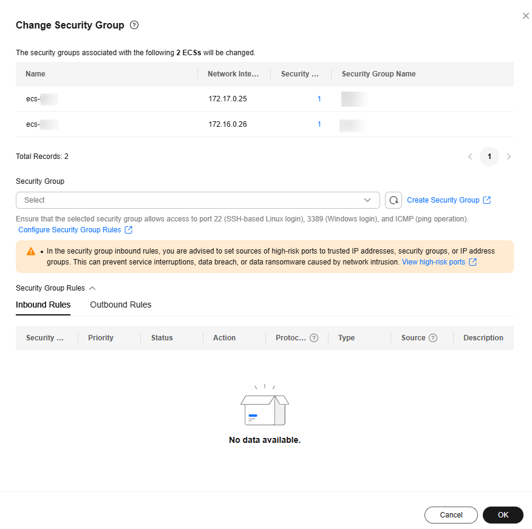This screenshot has height=529, width=532.
Task: Open the Create Security Group link
Action: click(x=443, y=200)
